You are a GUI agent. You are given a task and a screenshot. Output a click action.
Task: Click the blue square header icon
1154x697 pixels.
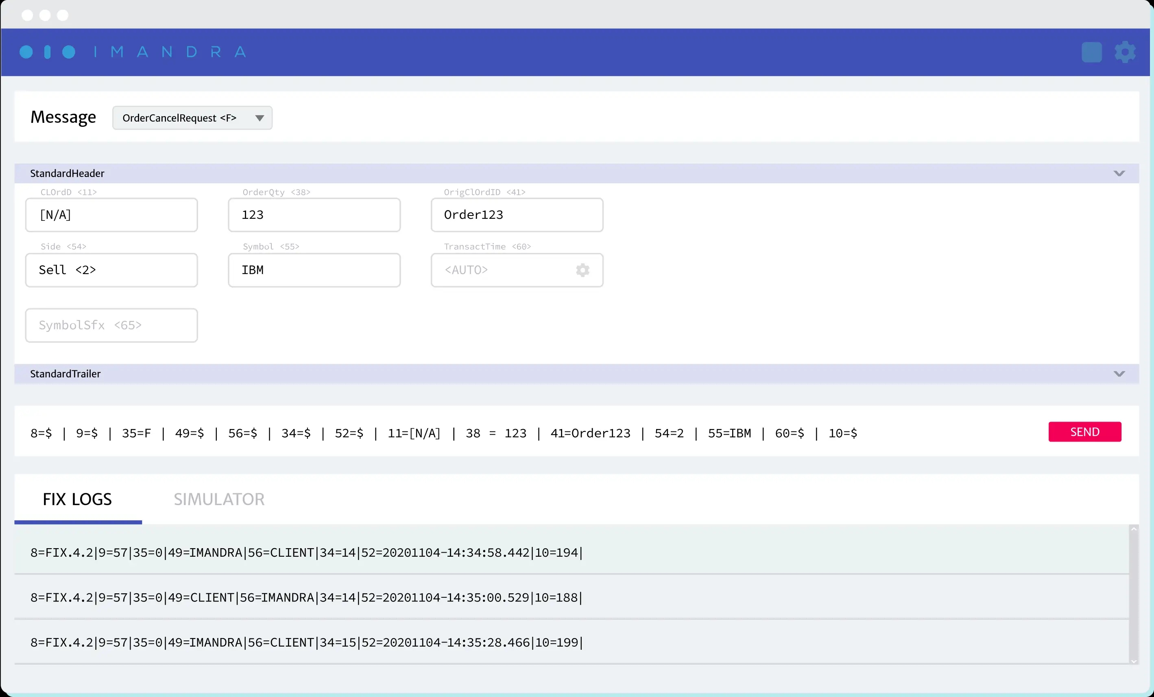pyautogui.click(x=1091, y=52)
